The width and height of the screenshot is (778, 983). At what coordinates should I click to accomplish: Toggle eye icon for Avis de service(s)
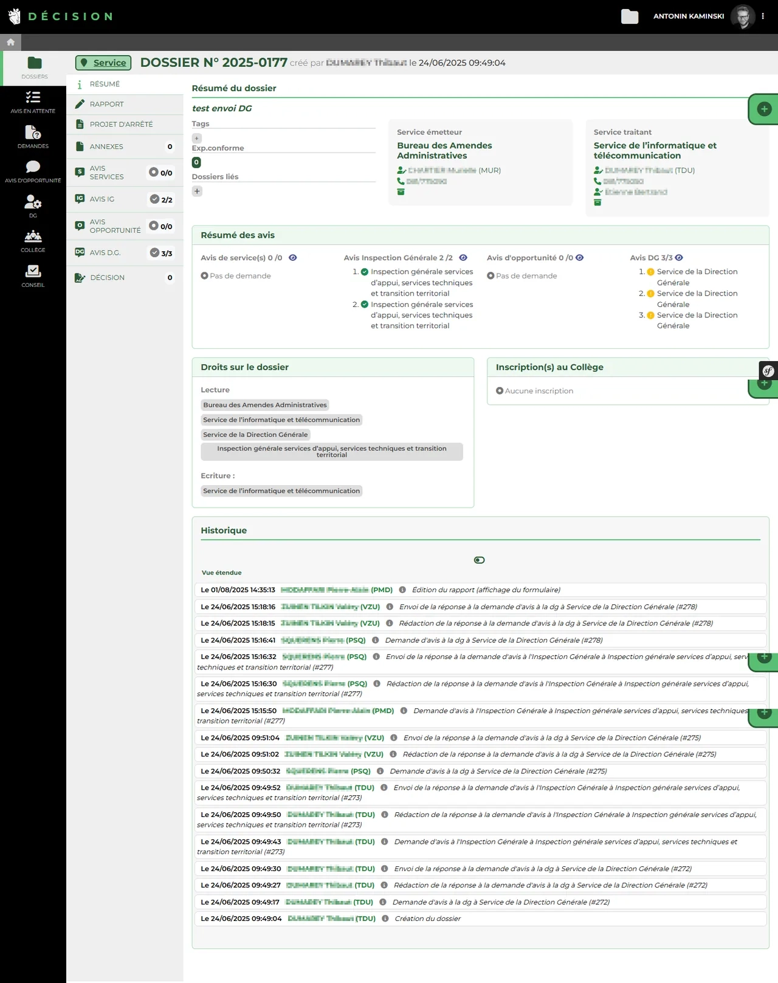pyautogui.click(x=293, y=258)
